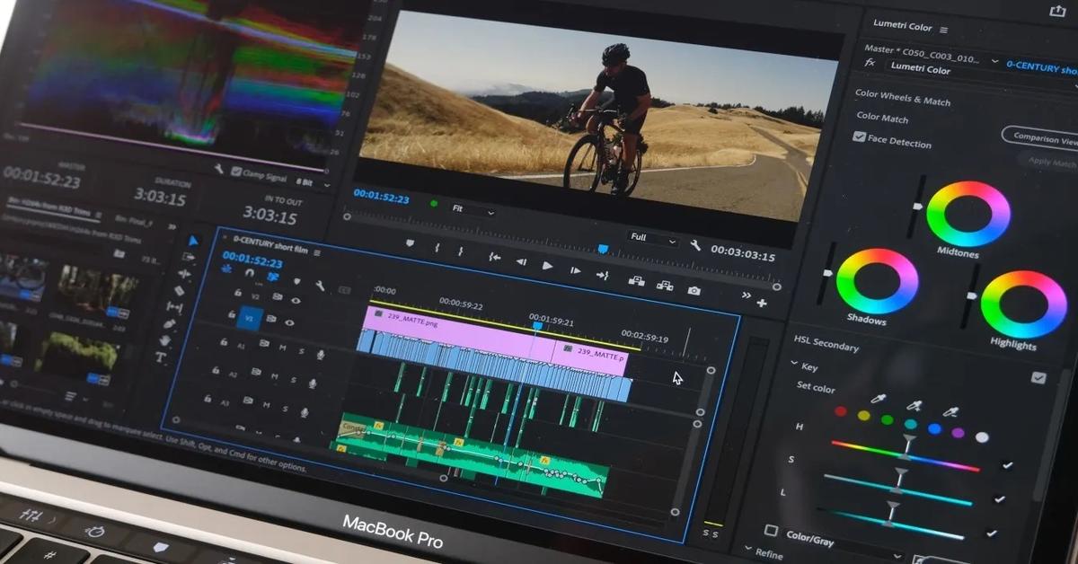
Task: Click the subtract-color eyedropper with minus
Action: (x=950, y=412)
